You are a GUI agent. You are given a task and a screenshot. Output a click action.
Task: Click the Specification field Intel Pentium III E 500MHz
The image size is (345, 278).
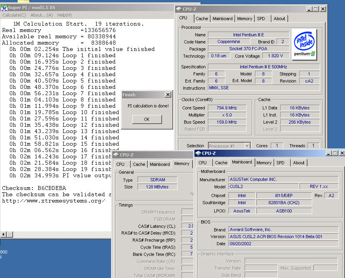(264, 67)
